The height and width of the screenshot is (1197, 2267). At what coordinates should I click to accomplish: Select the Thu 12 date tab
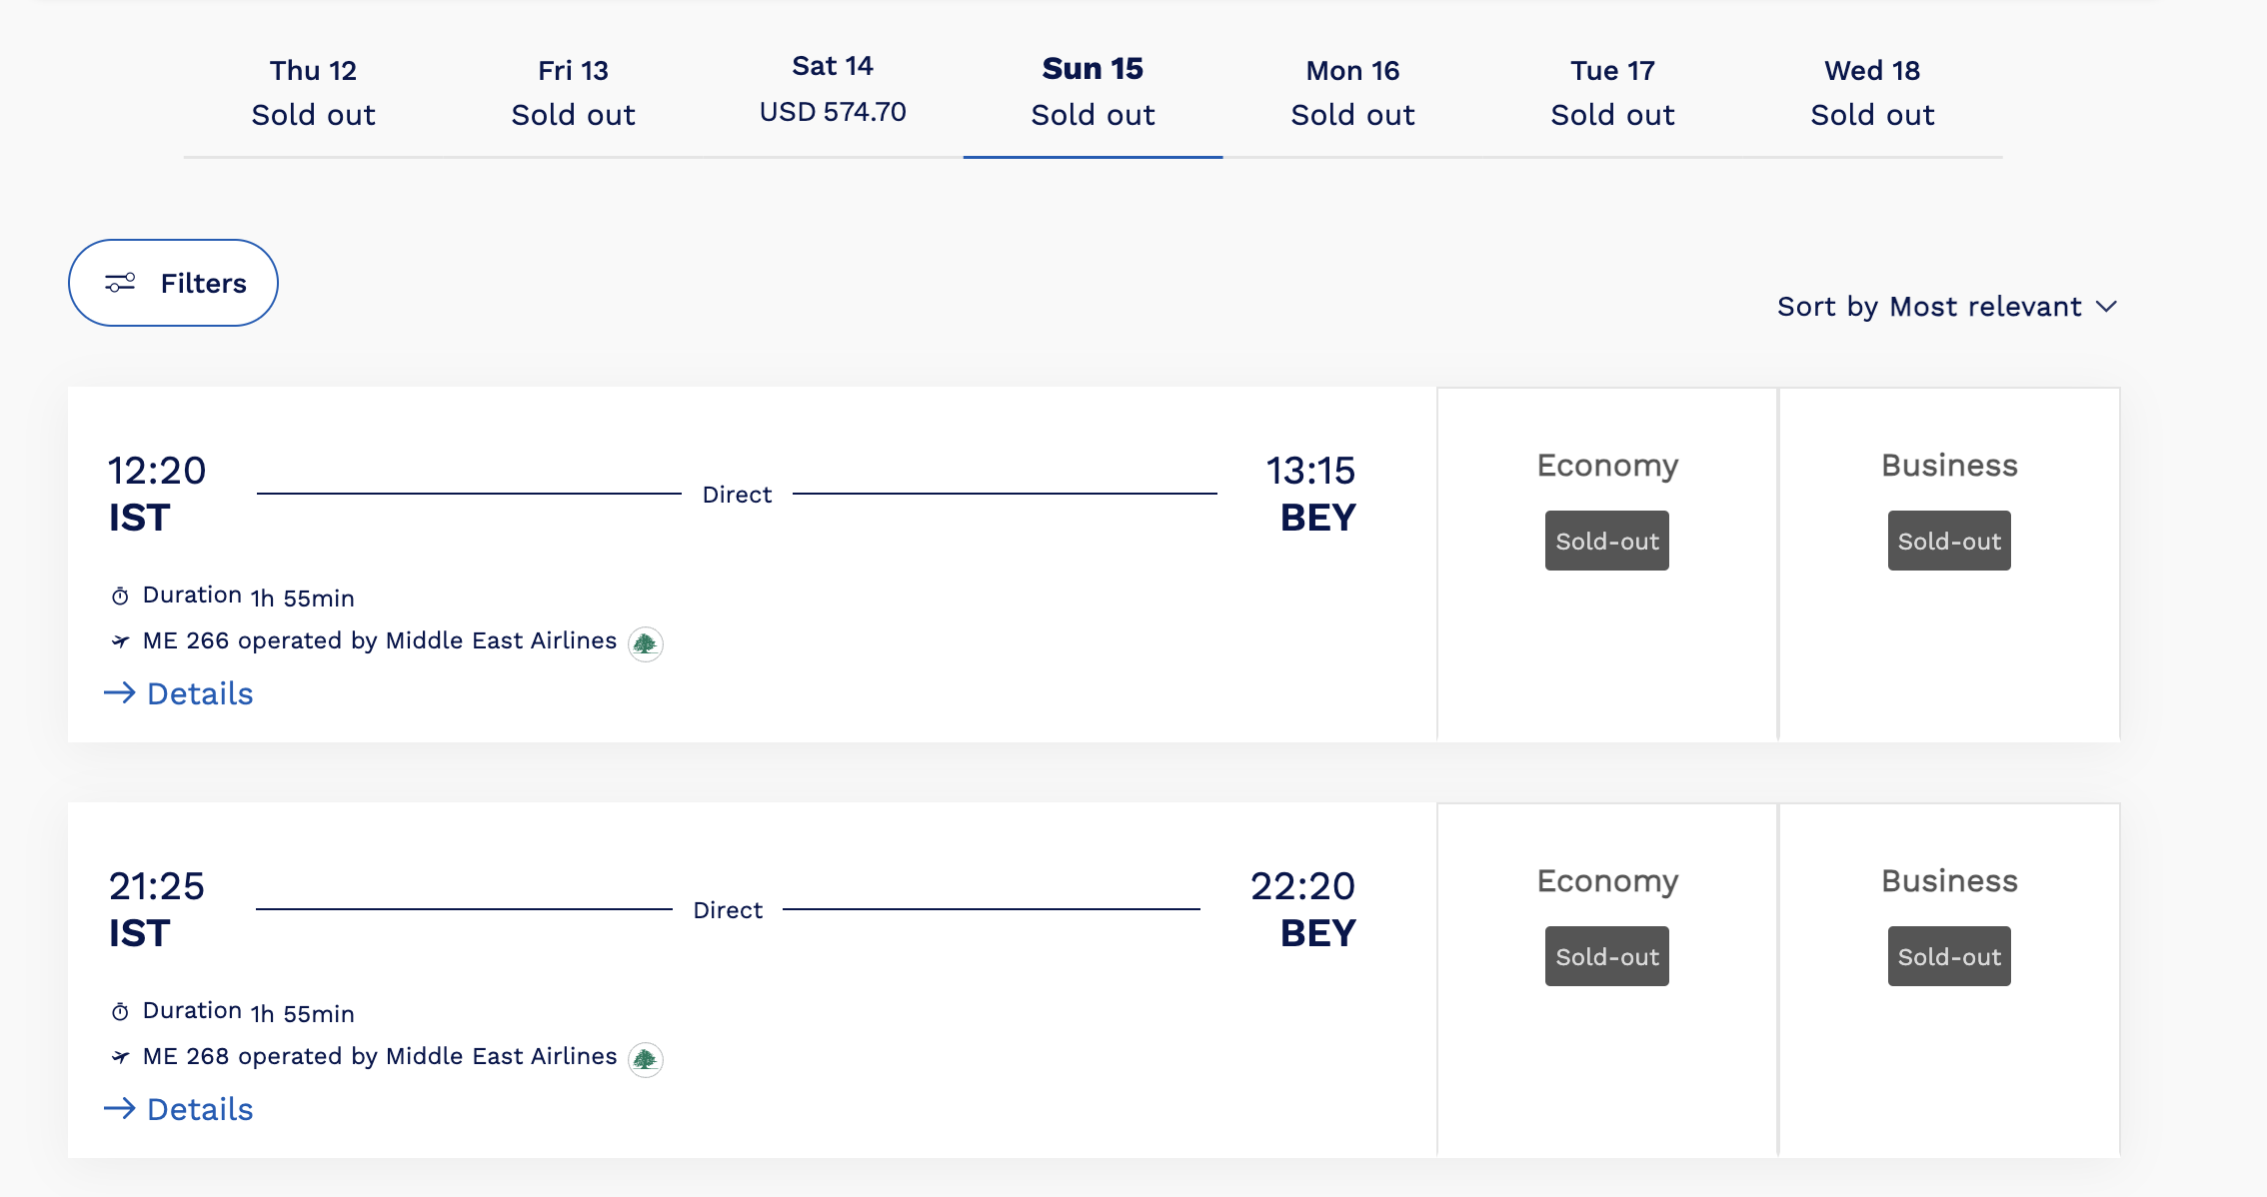(313, 93)
